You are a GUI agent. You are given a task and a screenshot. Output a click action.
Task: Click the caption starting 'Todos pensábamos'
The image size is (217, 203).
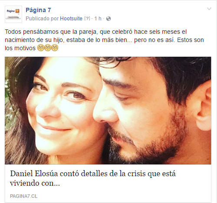[x=104, y=40]
